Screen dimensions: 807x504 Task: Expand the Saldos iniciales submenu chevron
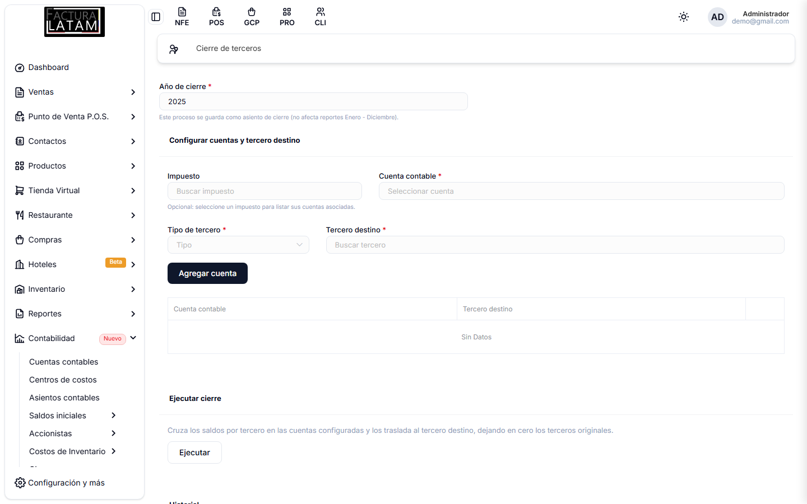click(x=114, y=416)
